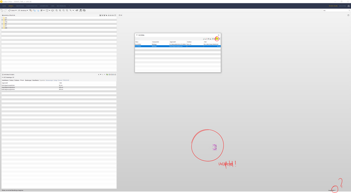Select the Breite Begrenzungsrahmen property row
Screen dimensions: 351x193
(x=59, y=89)
